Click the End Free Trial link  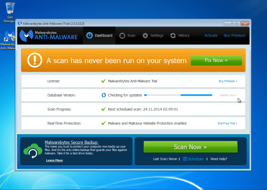228,123
